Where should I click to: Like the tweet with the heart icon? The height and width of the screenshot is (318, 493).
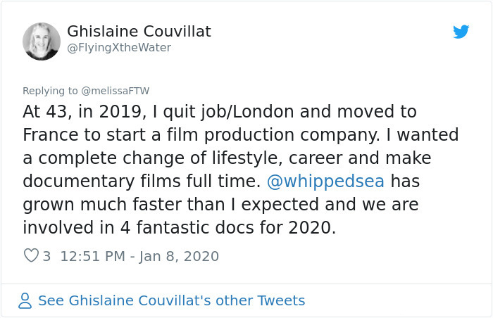coord(31,256)
